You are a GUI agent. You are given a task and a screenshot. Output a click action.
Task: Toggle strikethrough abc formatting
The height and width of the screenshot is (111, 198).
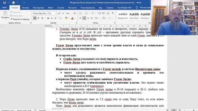(x=48, y=18)
